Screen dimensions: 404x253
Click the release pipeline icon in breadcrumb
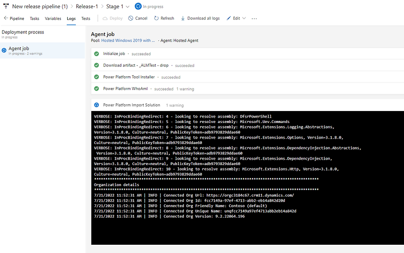(x=6, y=6)
